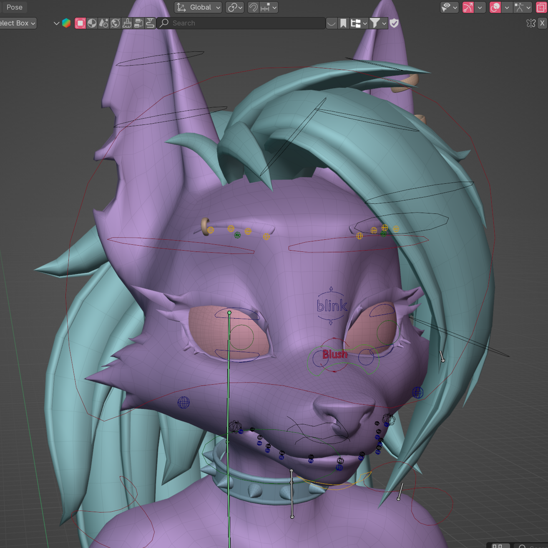Viewport: 548px width, 548px height.
Task: Toggle the viewport gizmos button
Action: [468, 7]
